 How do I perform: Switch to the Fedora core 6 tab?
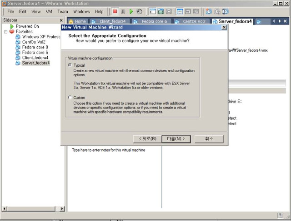pos(151,21)
